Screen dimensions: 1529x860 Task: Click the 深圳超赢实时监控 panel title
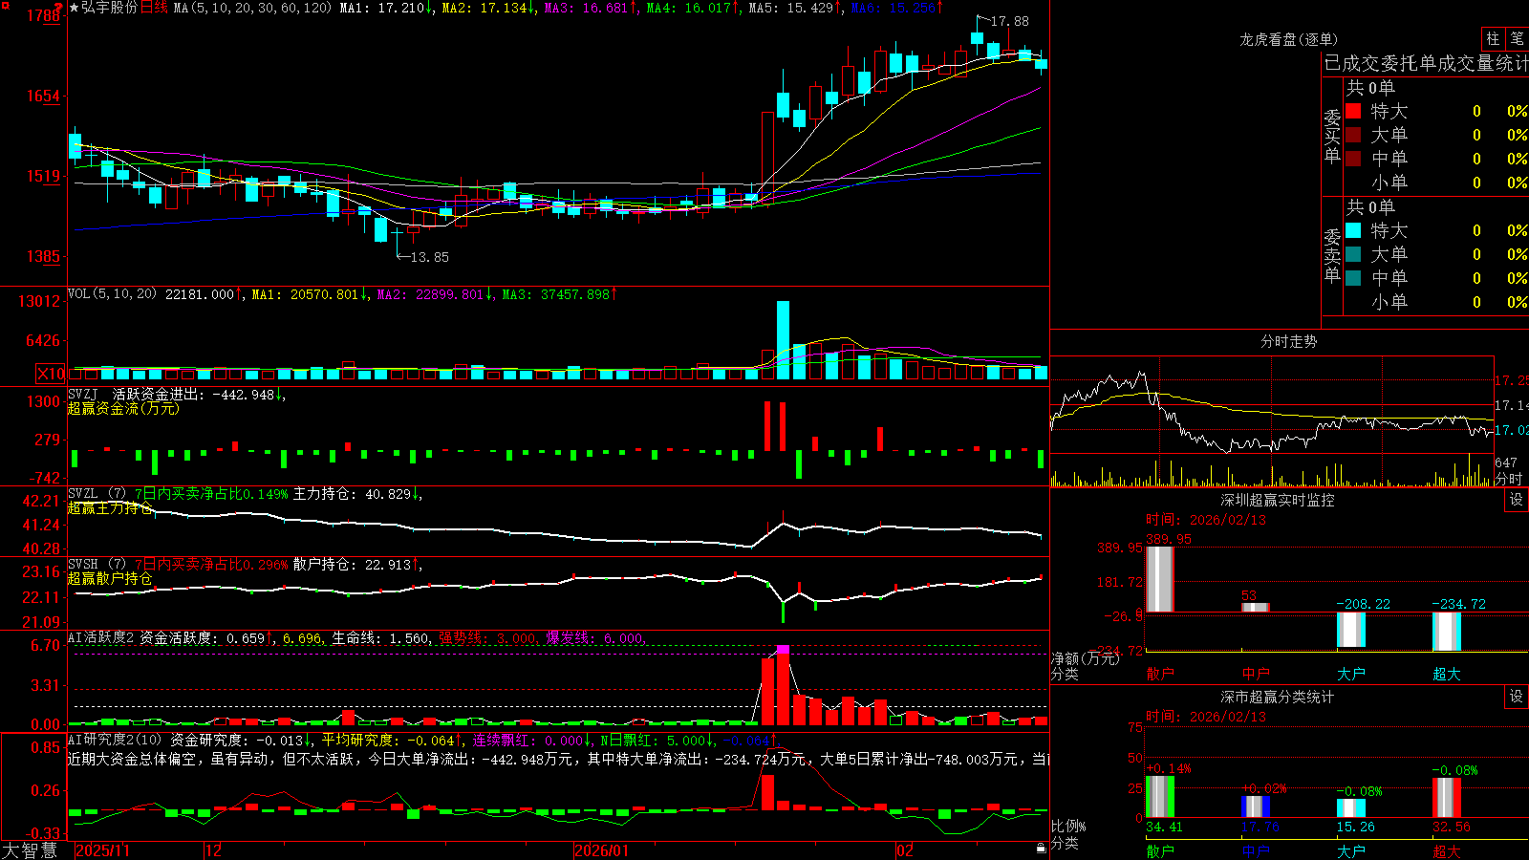coord(1278,500)
